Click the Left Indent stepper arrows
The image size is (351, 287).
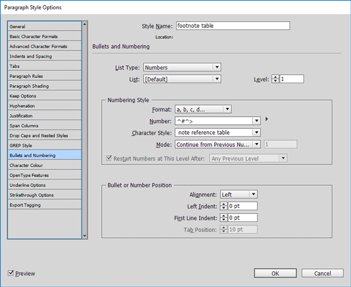coord(223,206)
